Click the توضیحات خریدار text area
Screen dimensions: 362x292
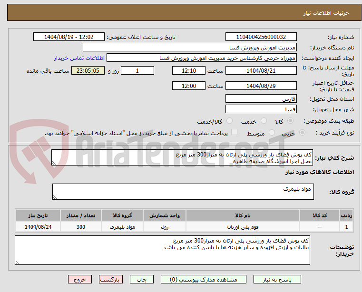(162, 250)
